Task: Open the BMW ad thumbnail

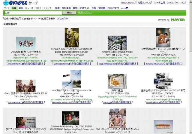Action: click(x=163, y=38)
